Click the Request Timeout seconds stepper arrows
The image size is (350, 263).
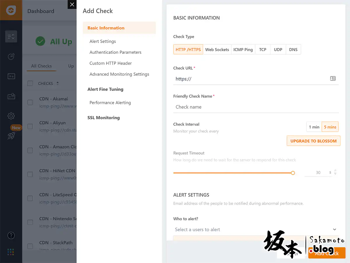pyautogui.click(x=335, y=172)
